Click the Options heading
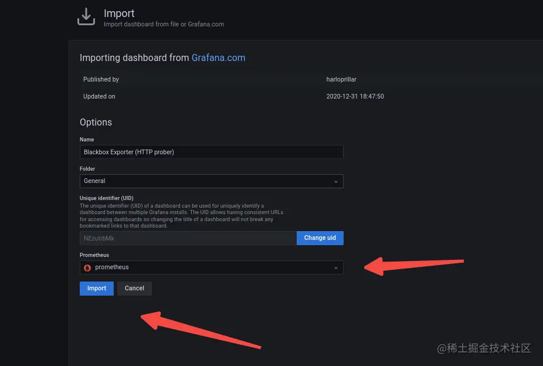This screenshot has height=366, width=543. tap(96, 122)
